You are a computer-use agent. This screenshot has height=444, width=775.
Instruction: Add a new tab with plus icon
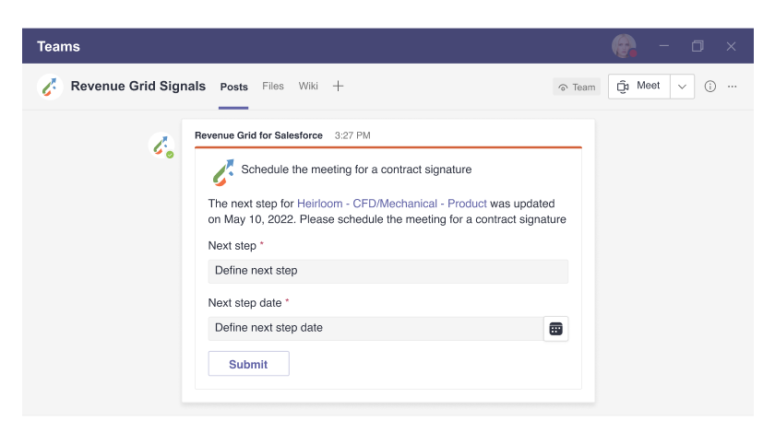point(338,86)
